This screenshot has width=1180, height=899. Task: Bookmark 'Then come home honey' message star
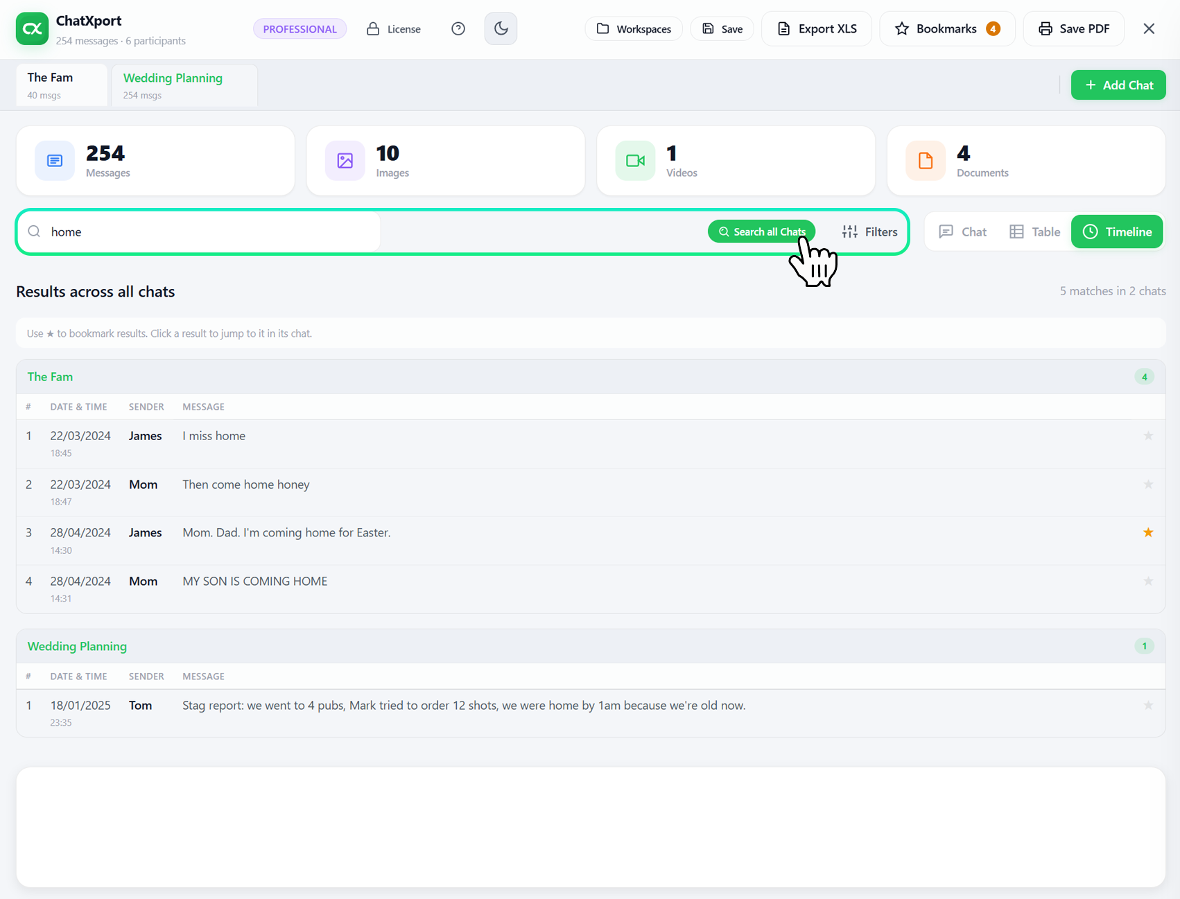tap(1148, 485)
